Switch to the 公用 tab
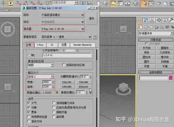 (29, 45)
